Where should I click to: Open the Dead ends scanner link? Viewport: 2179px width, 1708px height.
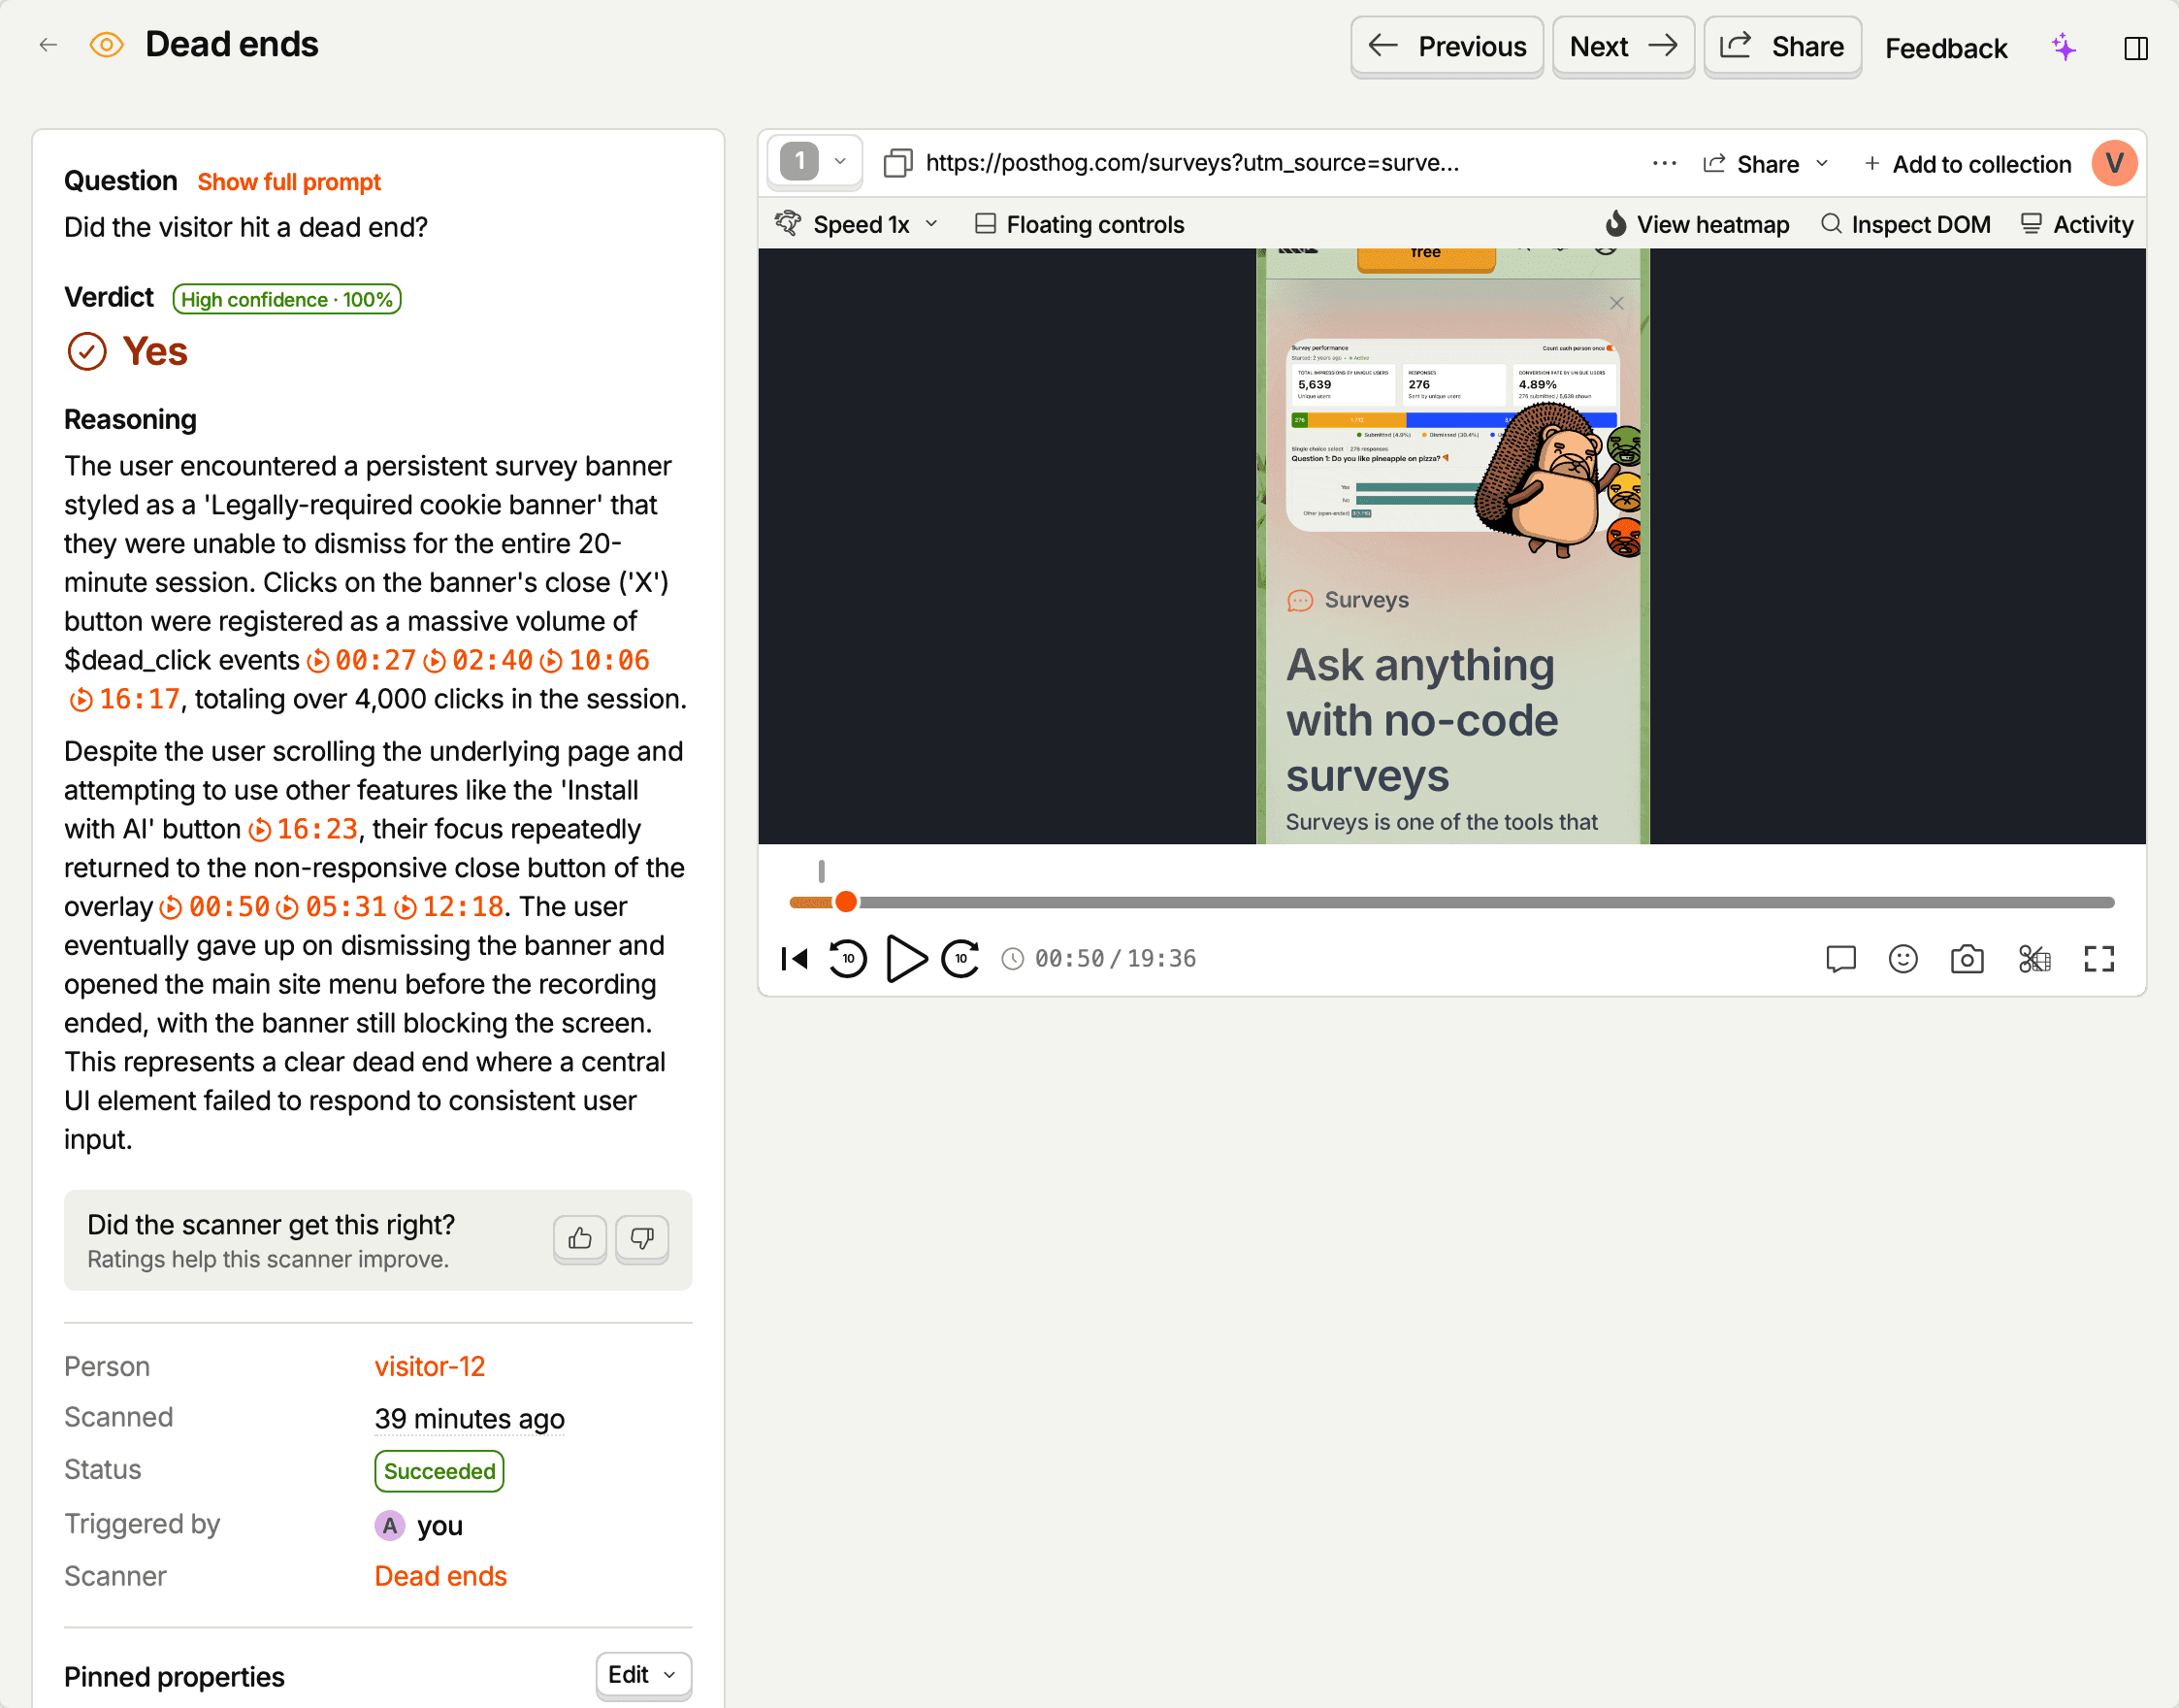(440, 1576)
